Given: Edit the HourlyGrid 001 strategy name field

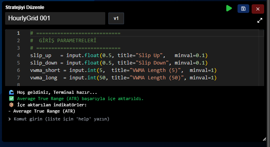Looking at the screenshot, I should (55, 18).
